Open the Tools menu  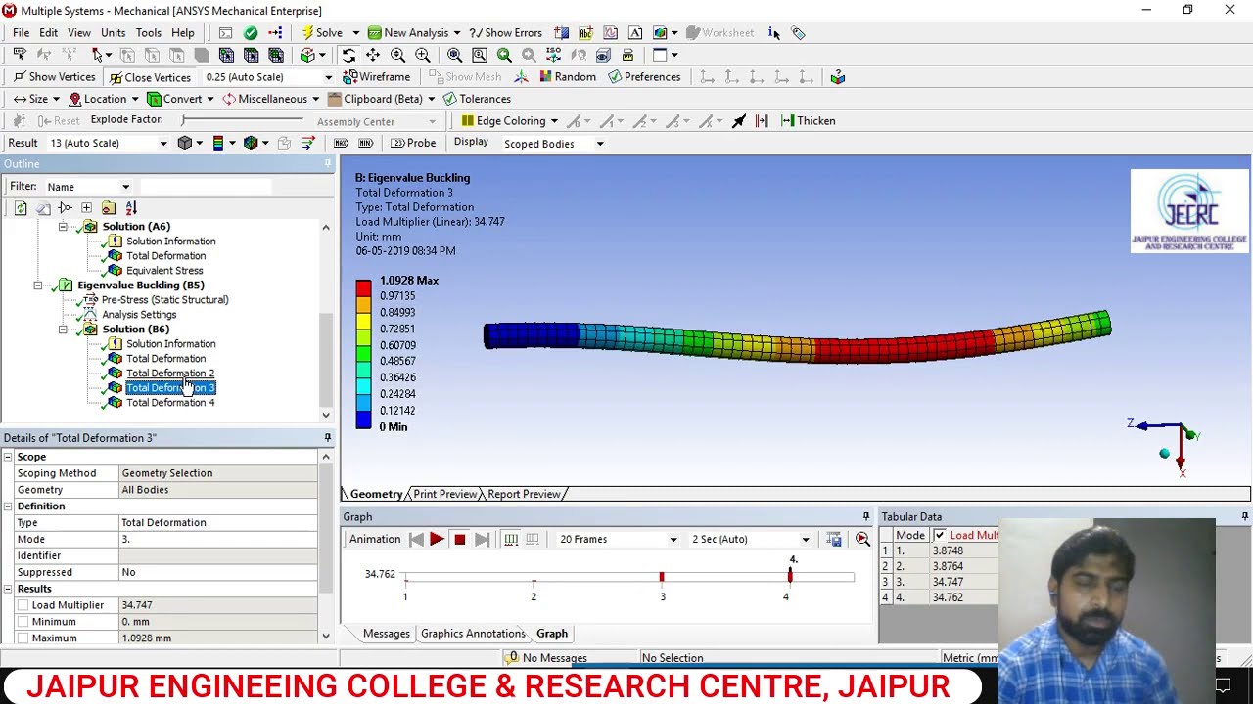pos(149,32)
